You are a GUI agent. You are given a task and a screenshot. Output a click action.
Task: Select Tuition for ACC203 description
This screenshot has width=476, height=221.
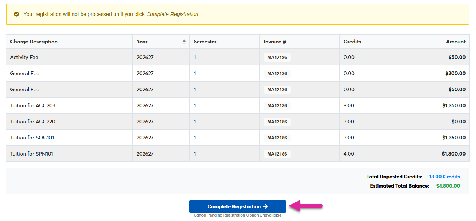point(33,105)
